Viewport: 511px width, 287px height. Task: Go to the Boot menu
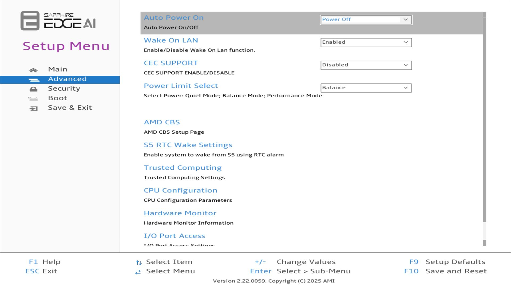(x=57, y=98)
